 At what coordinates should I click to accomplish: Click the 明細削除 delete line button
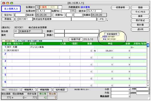pos(44,90)
